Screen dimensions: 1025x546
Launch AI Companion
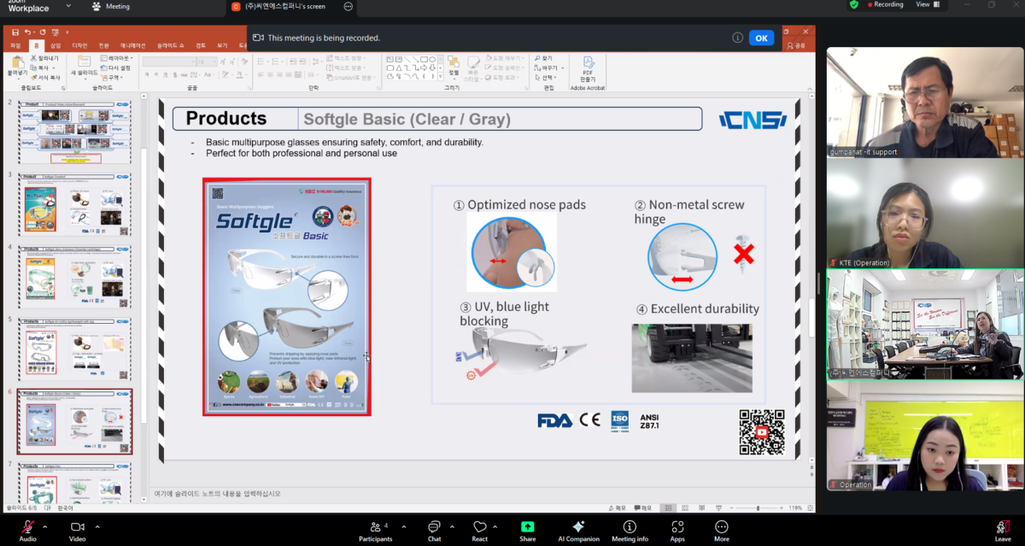point(577,527)
